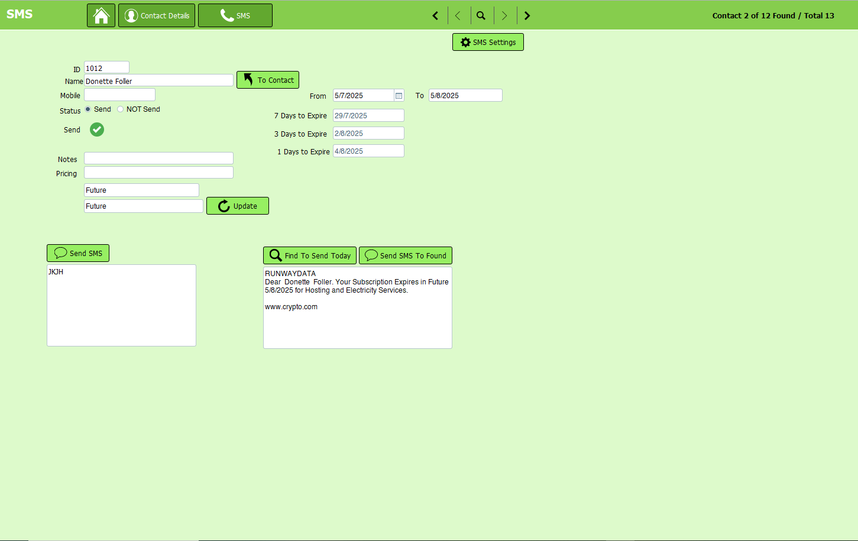
Task: Click the RUNWAYDATA message preview box
Action: tap(358, 307)
